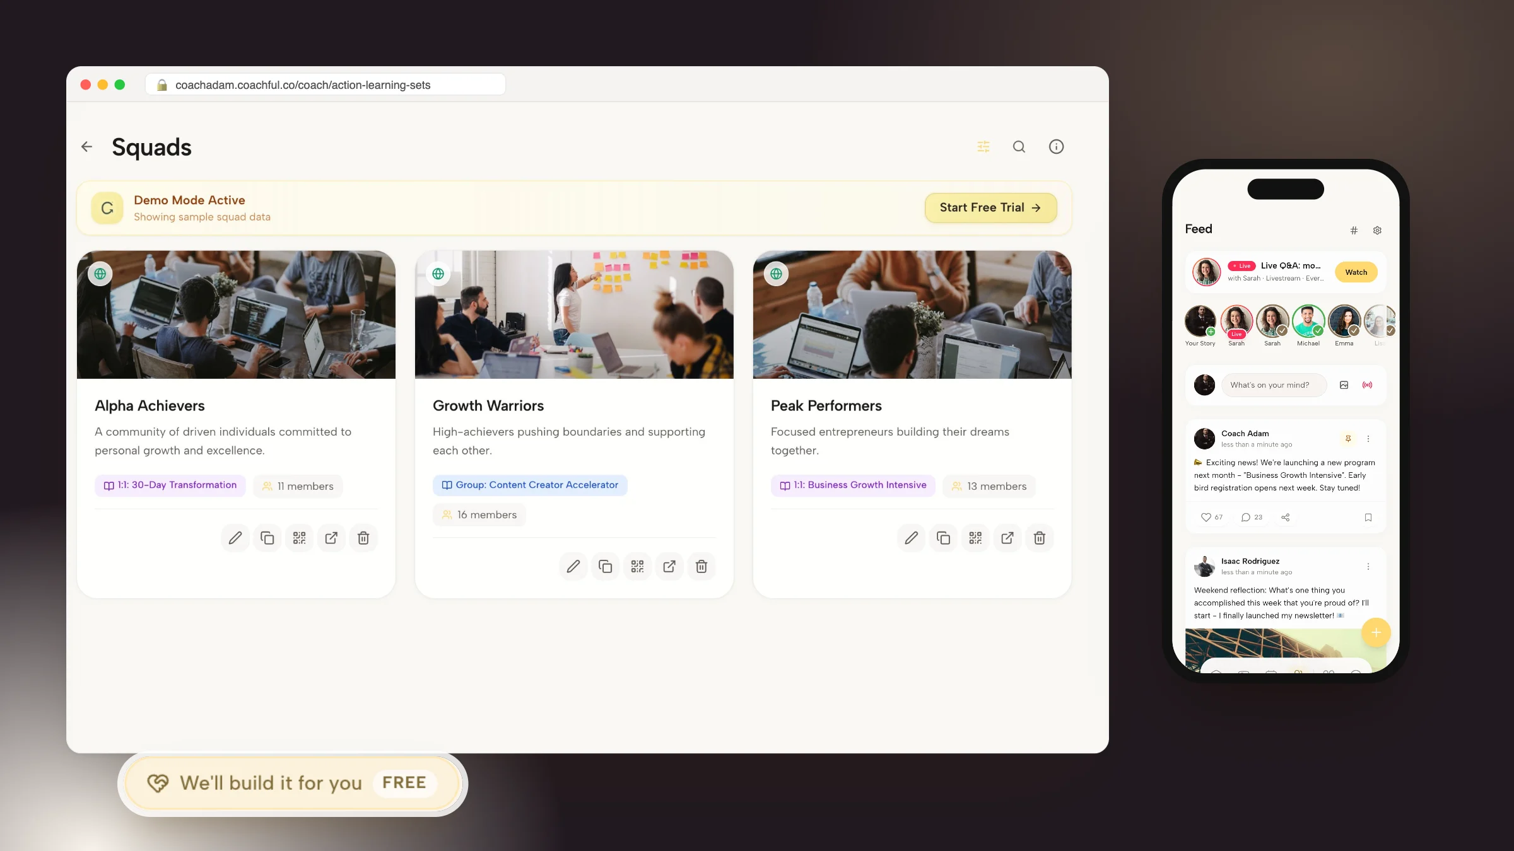Share Coach Adam's post

click(x=1286, y=518)
